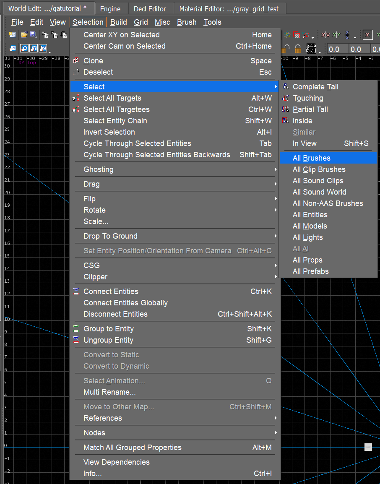This screenshot has height=484, width=380.
Task: Click the Partial Tall icon
Action: [286, 109]
